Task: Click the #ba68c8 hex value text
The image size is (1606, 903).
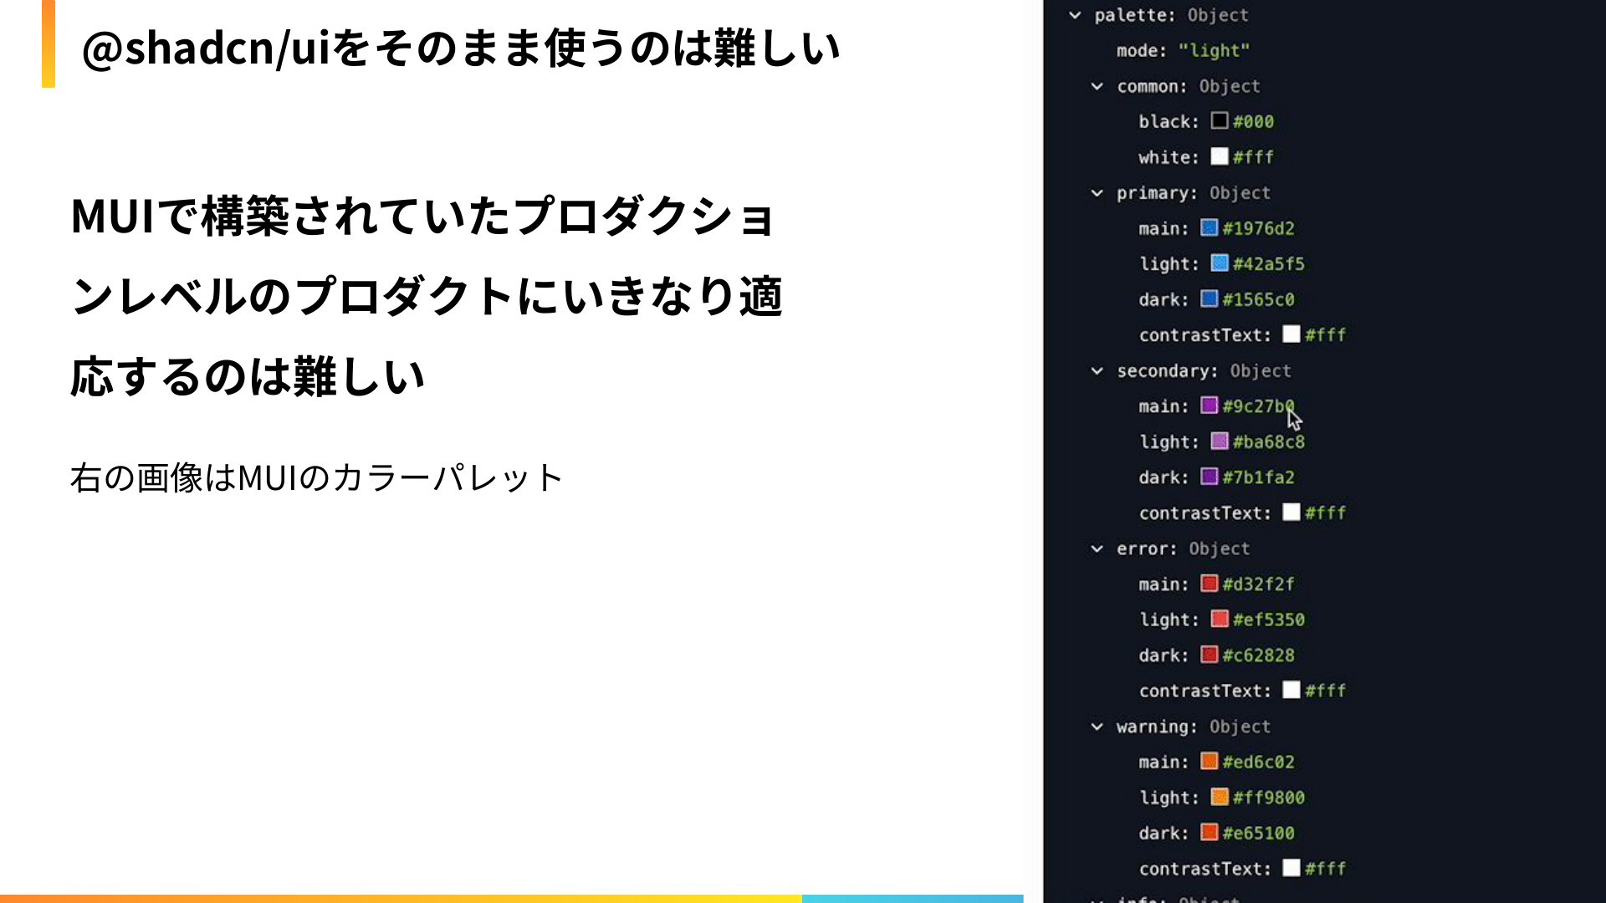Action: 1268,442
